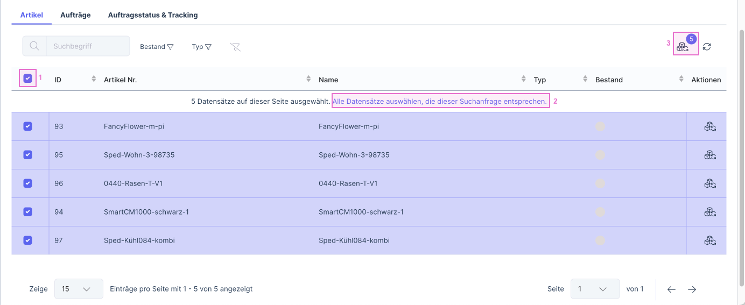Click the refresh table icon
Viewport: 745px width, 305px height.
tap(707, 47)
